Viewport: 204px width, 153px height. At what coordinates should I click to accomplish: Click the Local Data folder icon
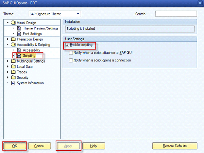click(13, 67)
